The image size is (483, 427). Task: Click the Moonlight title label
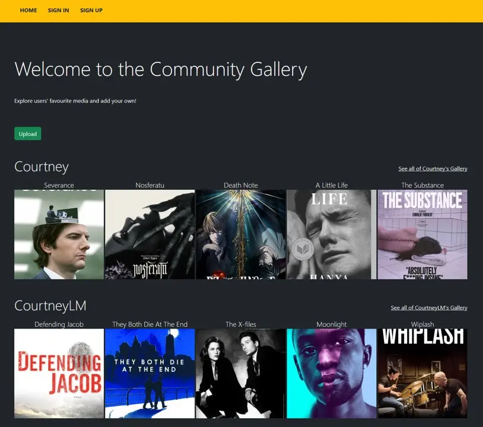click(331, 324)
